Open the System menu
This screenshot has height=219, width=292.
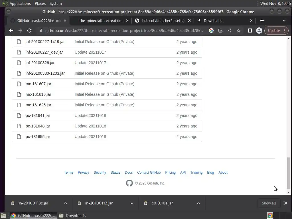click(x=56, y=3)
